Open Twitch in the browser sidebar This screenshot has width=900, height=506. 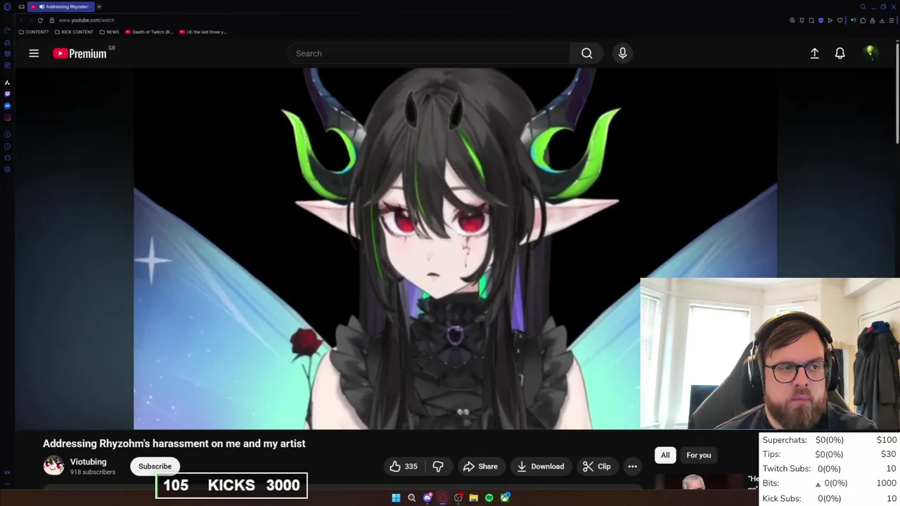tap(7, 93)
